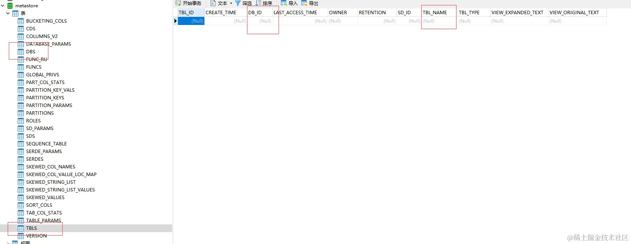Click the table icon next to SORT_COLS
The image size is (631, 244).
point(21,205)
